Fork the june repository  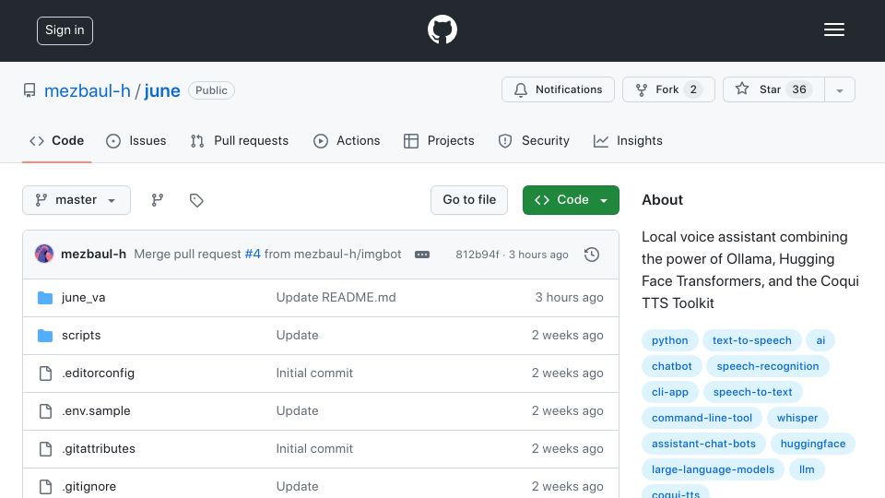(x=668, y=89)
